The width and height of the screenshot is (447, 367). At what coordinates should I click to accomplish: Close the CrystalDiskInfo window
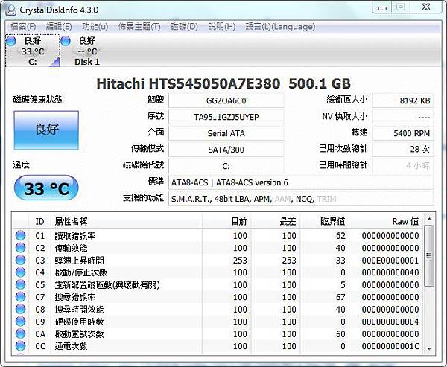pyautogui.click(x=426, y=7)
